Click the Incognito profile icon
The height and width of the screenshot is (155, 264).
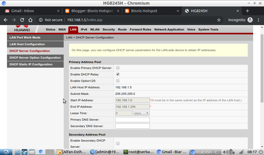click(250, 20)
